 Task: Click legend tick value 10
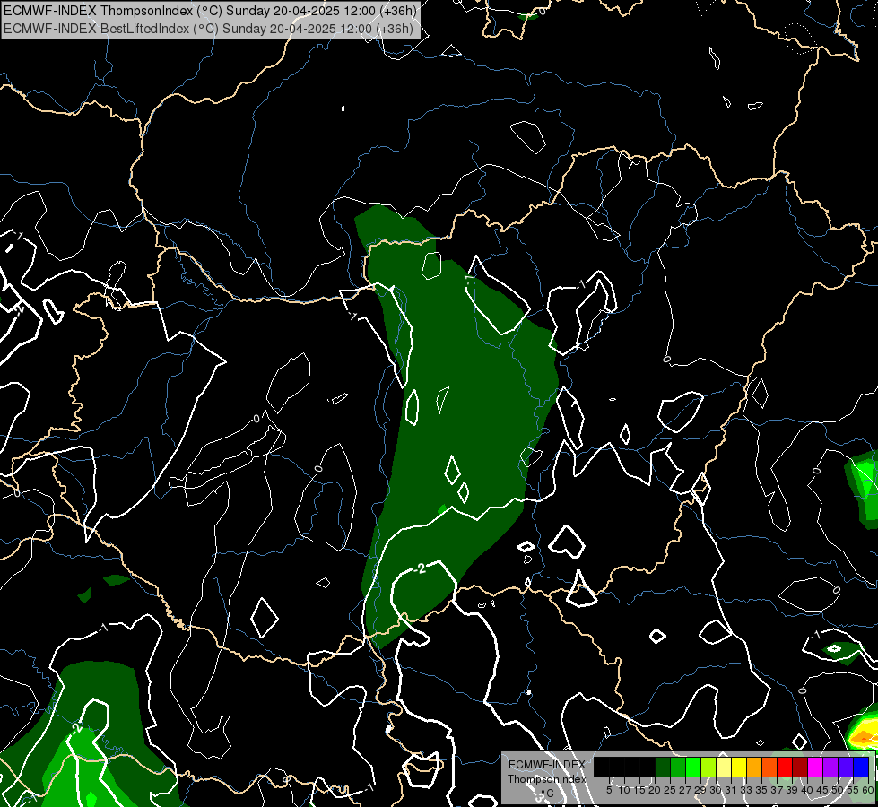(x=624, y=790)
